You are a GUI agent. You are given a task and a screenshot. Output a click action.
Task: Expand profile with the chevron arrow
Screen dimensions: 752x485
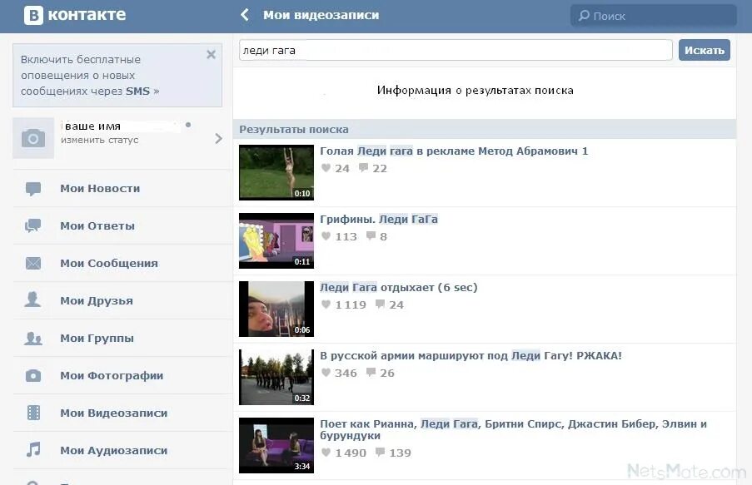click(219, 138)
